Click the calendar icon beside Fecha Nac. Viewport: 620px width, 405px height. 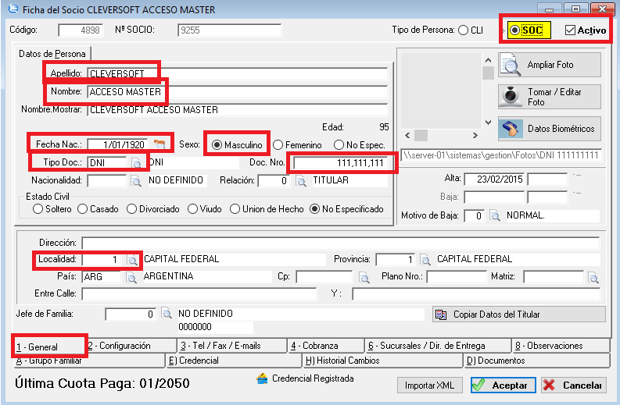click(159, 144)
